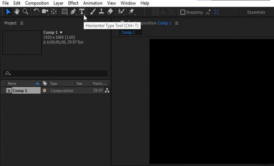Viewport: 274px width, 166px height.
Task: Click the composition icon beside Comp 1
Action: [x=9, y=91]
